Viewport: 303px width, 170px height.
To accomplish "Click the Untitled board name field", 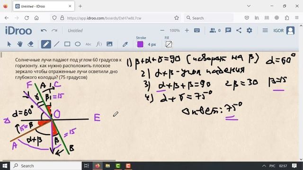I will point(75,31).
